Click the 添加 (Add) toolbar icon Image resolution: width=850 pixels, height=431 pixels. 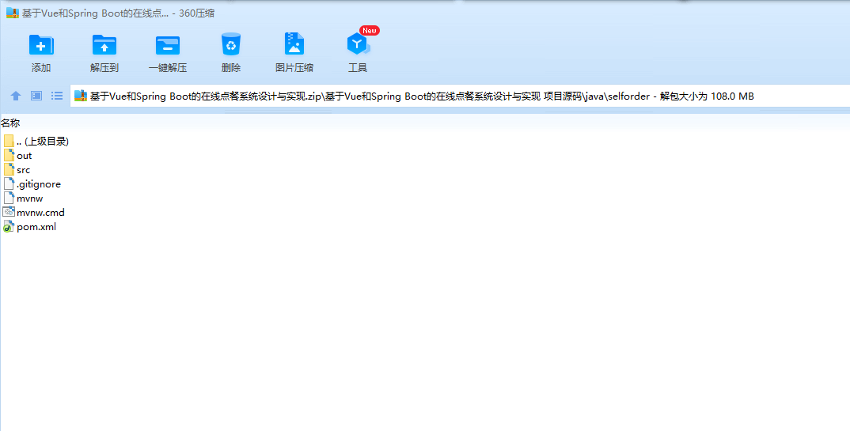click(41, 45)
